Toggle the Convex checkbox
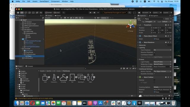 tap(154, 80)
